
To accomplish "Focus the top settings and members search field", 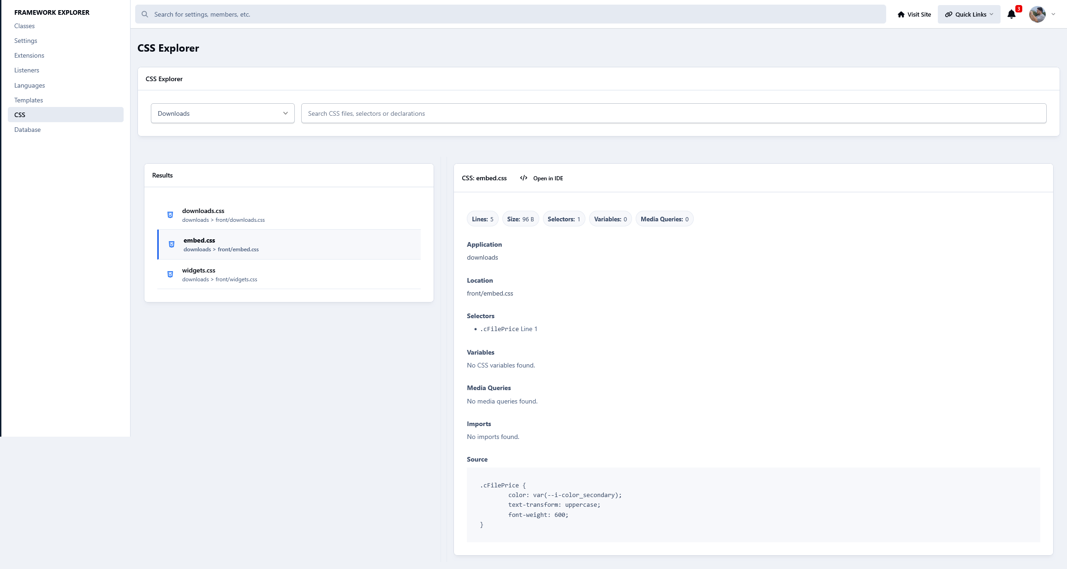I will pos(511,14).
